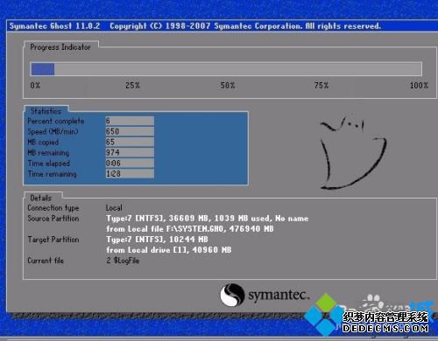The width and height of the screenshot is (438, 341).
Task: Click the 100% progress marker
Action: coord(419,86)
